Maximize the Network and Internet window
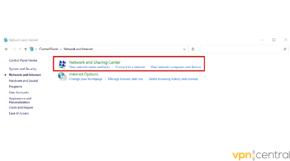Image resolution: width=290 pixels, height=161 pixels. point(274,40)
